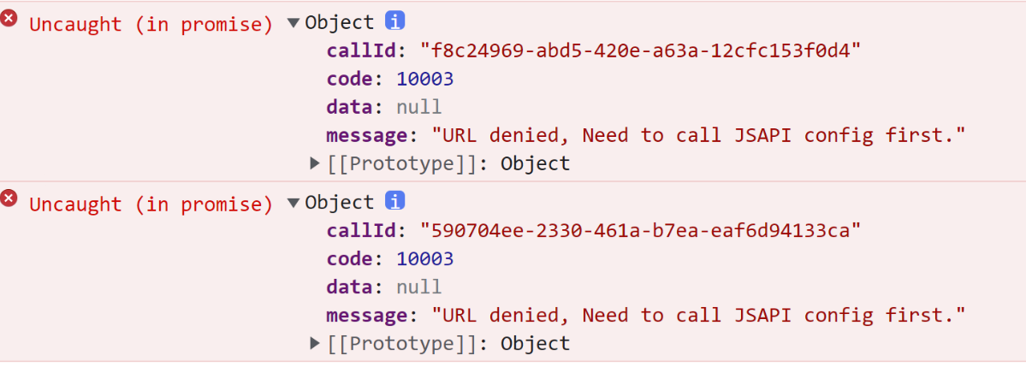The width and height of the screenshot is (1026, 367).
Task: Click second "URL denied" message string
Action: (698, 316)
